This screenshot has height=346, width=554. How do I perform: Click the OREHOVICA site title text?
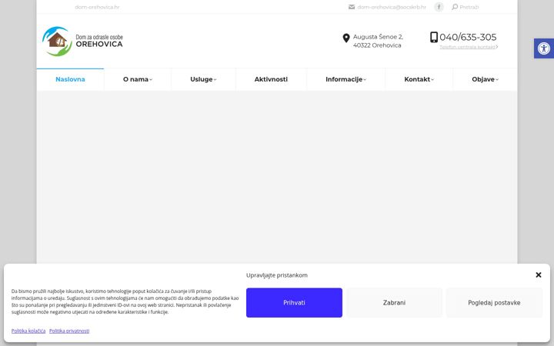point(99,44)
